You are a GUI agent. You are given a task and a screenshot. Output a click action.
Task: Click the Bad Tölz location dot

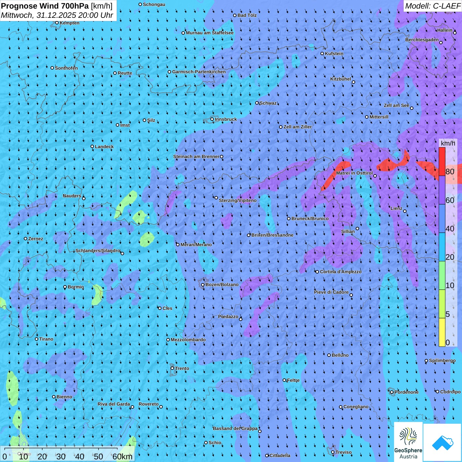[x=235, y=15]
